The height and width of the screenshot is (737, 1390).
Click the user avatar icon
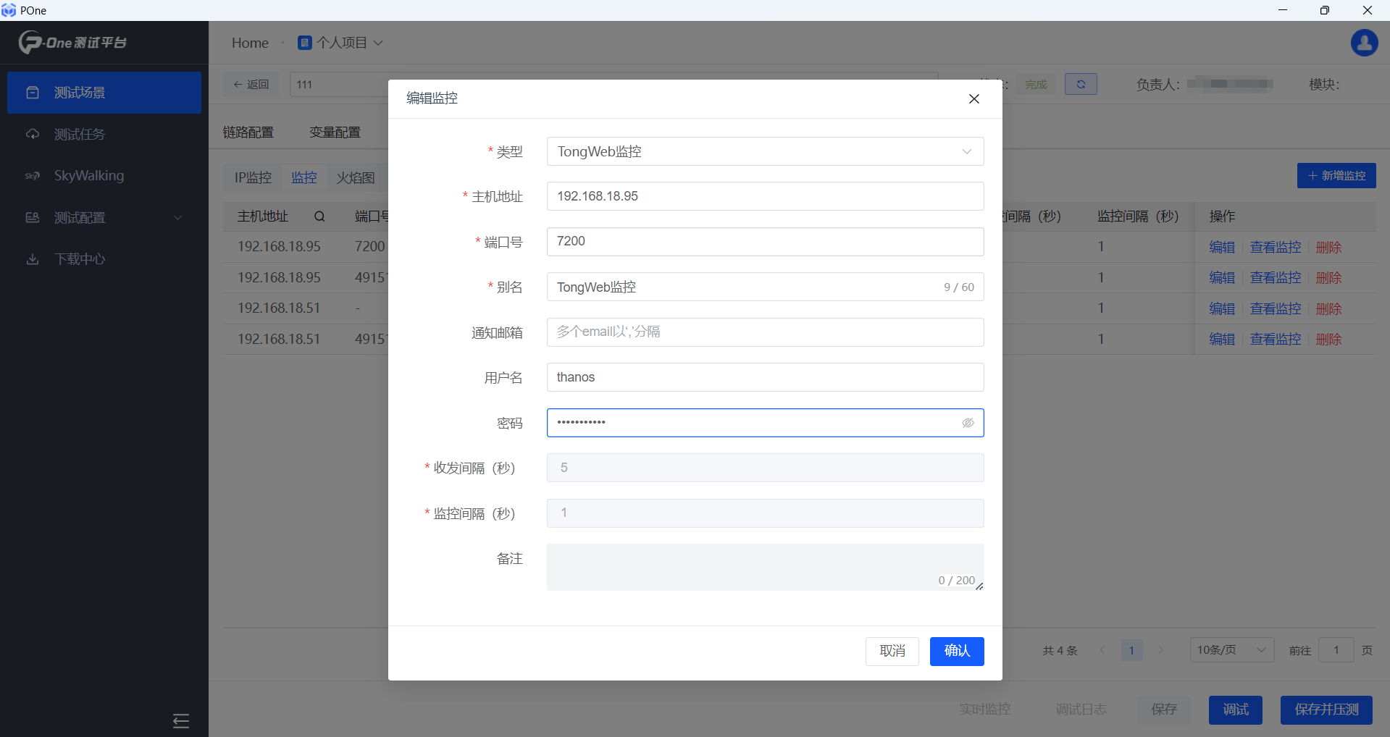[x=1364, y=43]
